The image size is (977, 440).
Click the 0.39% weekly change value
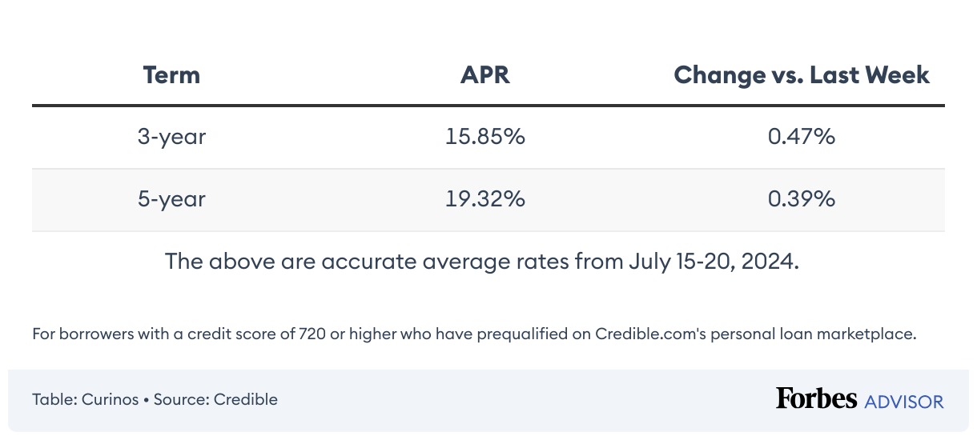pos(801,199)
